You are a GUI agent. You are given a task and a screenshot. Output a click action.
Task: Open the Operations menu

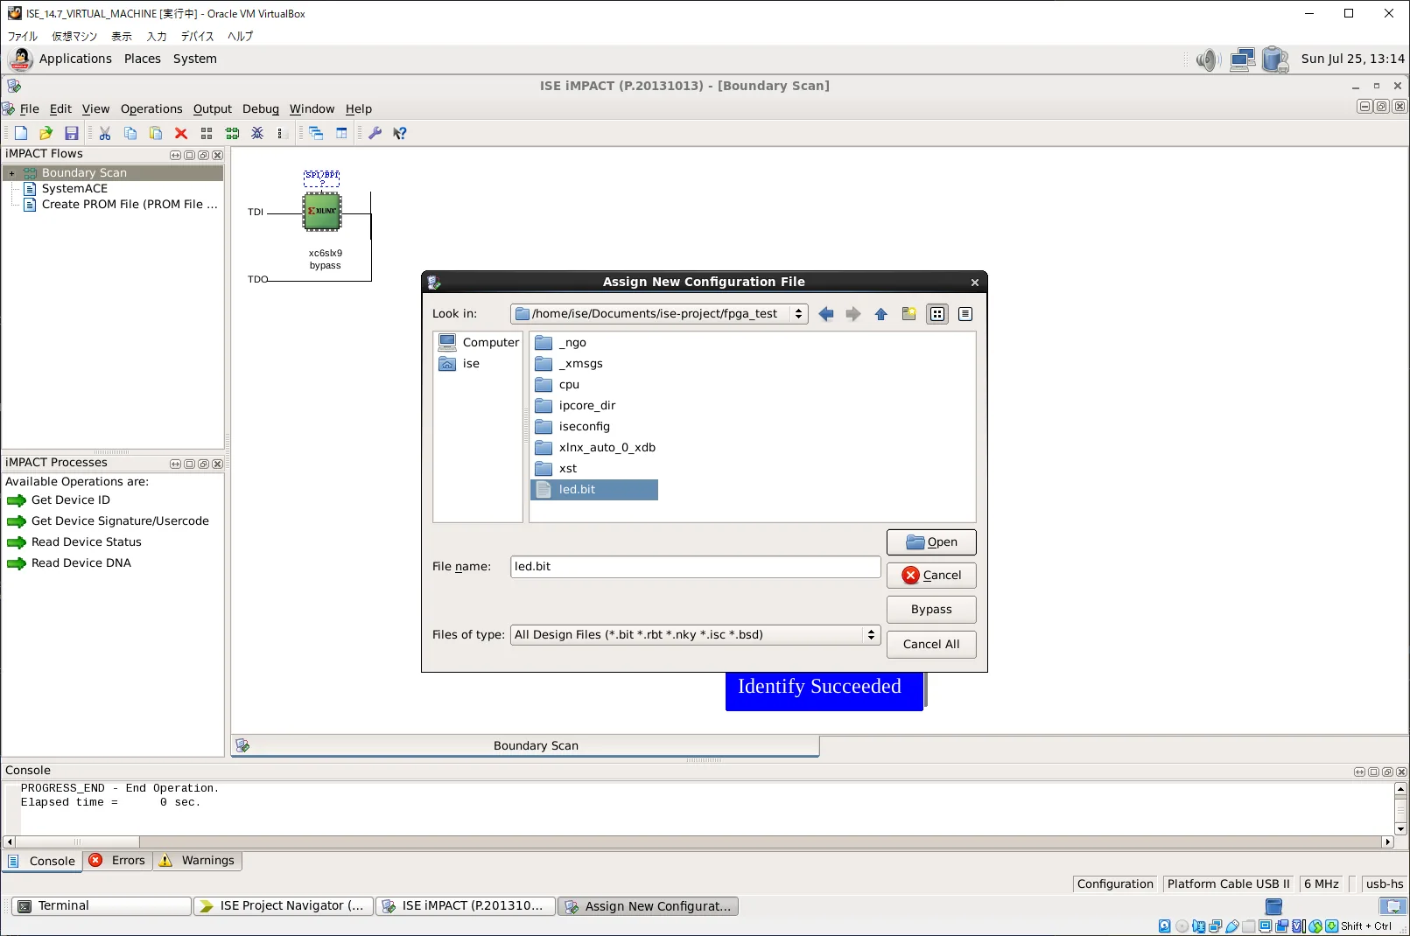click(x=151, y=109)
